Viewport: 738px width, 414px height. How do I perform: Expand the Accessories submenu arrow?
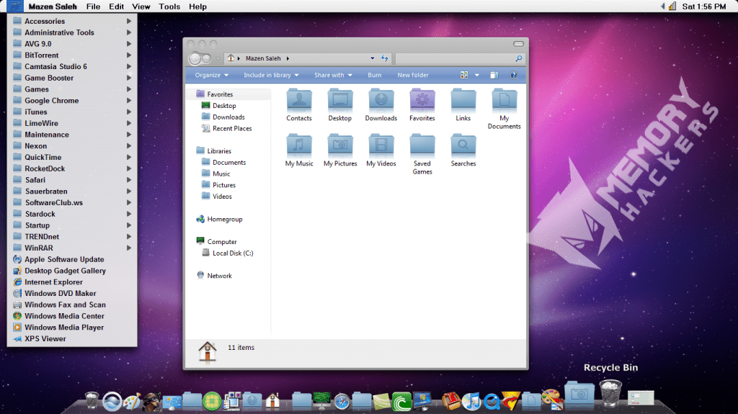(x=128, y=21)
